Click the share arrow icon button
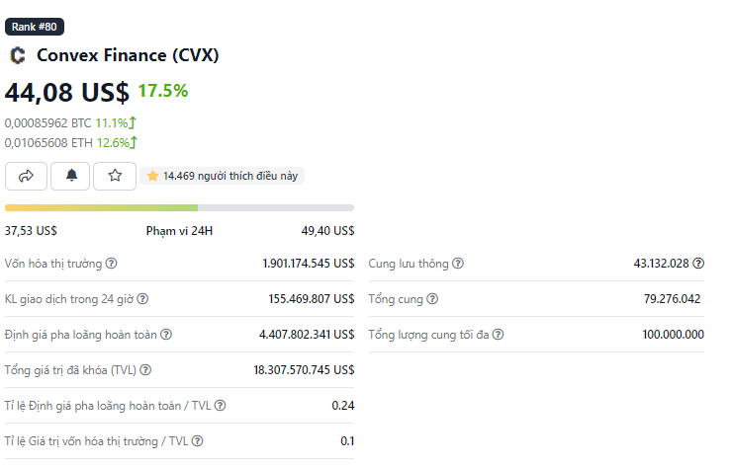The image size is (731, 465). coord(26,176)
